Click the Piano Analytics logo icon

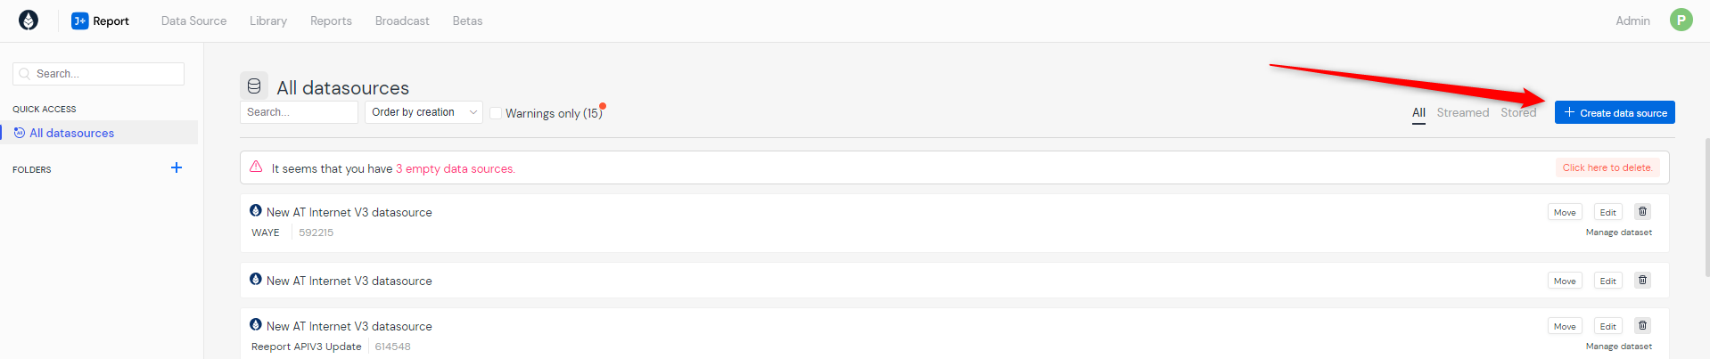tap(29, 20)
